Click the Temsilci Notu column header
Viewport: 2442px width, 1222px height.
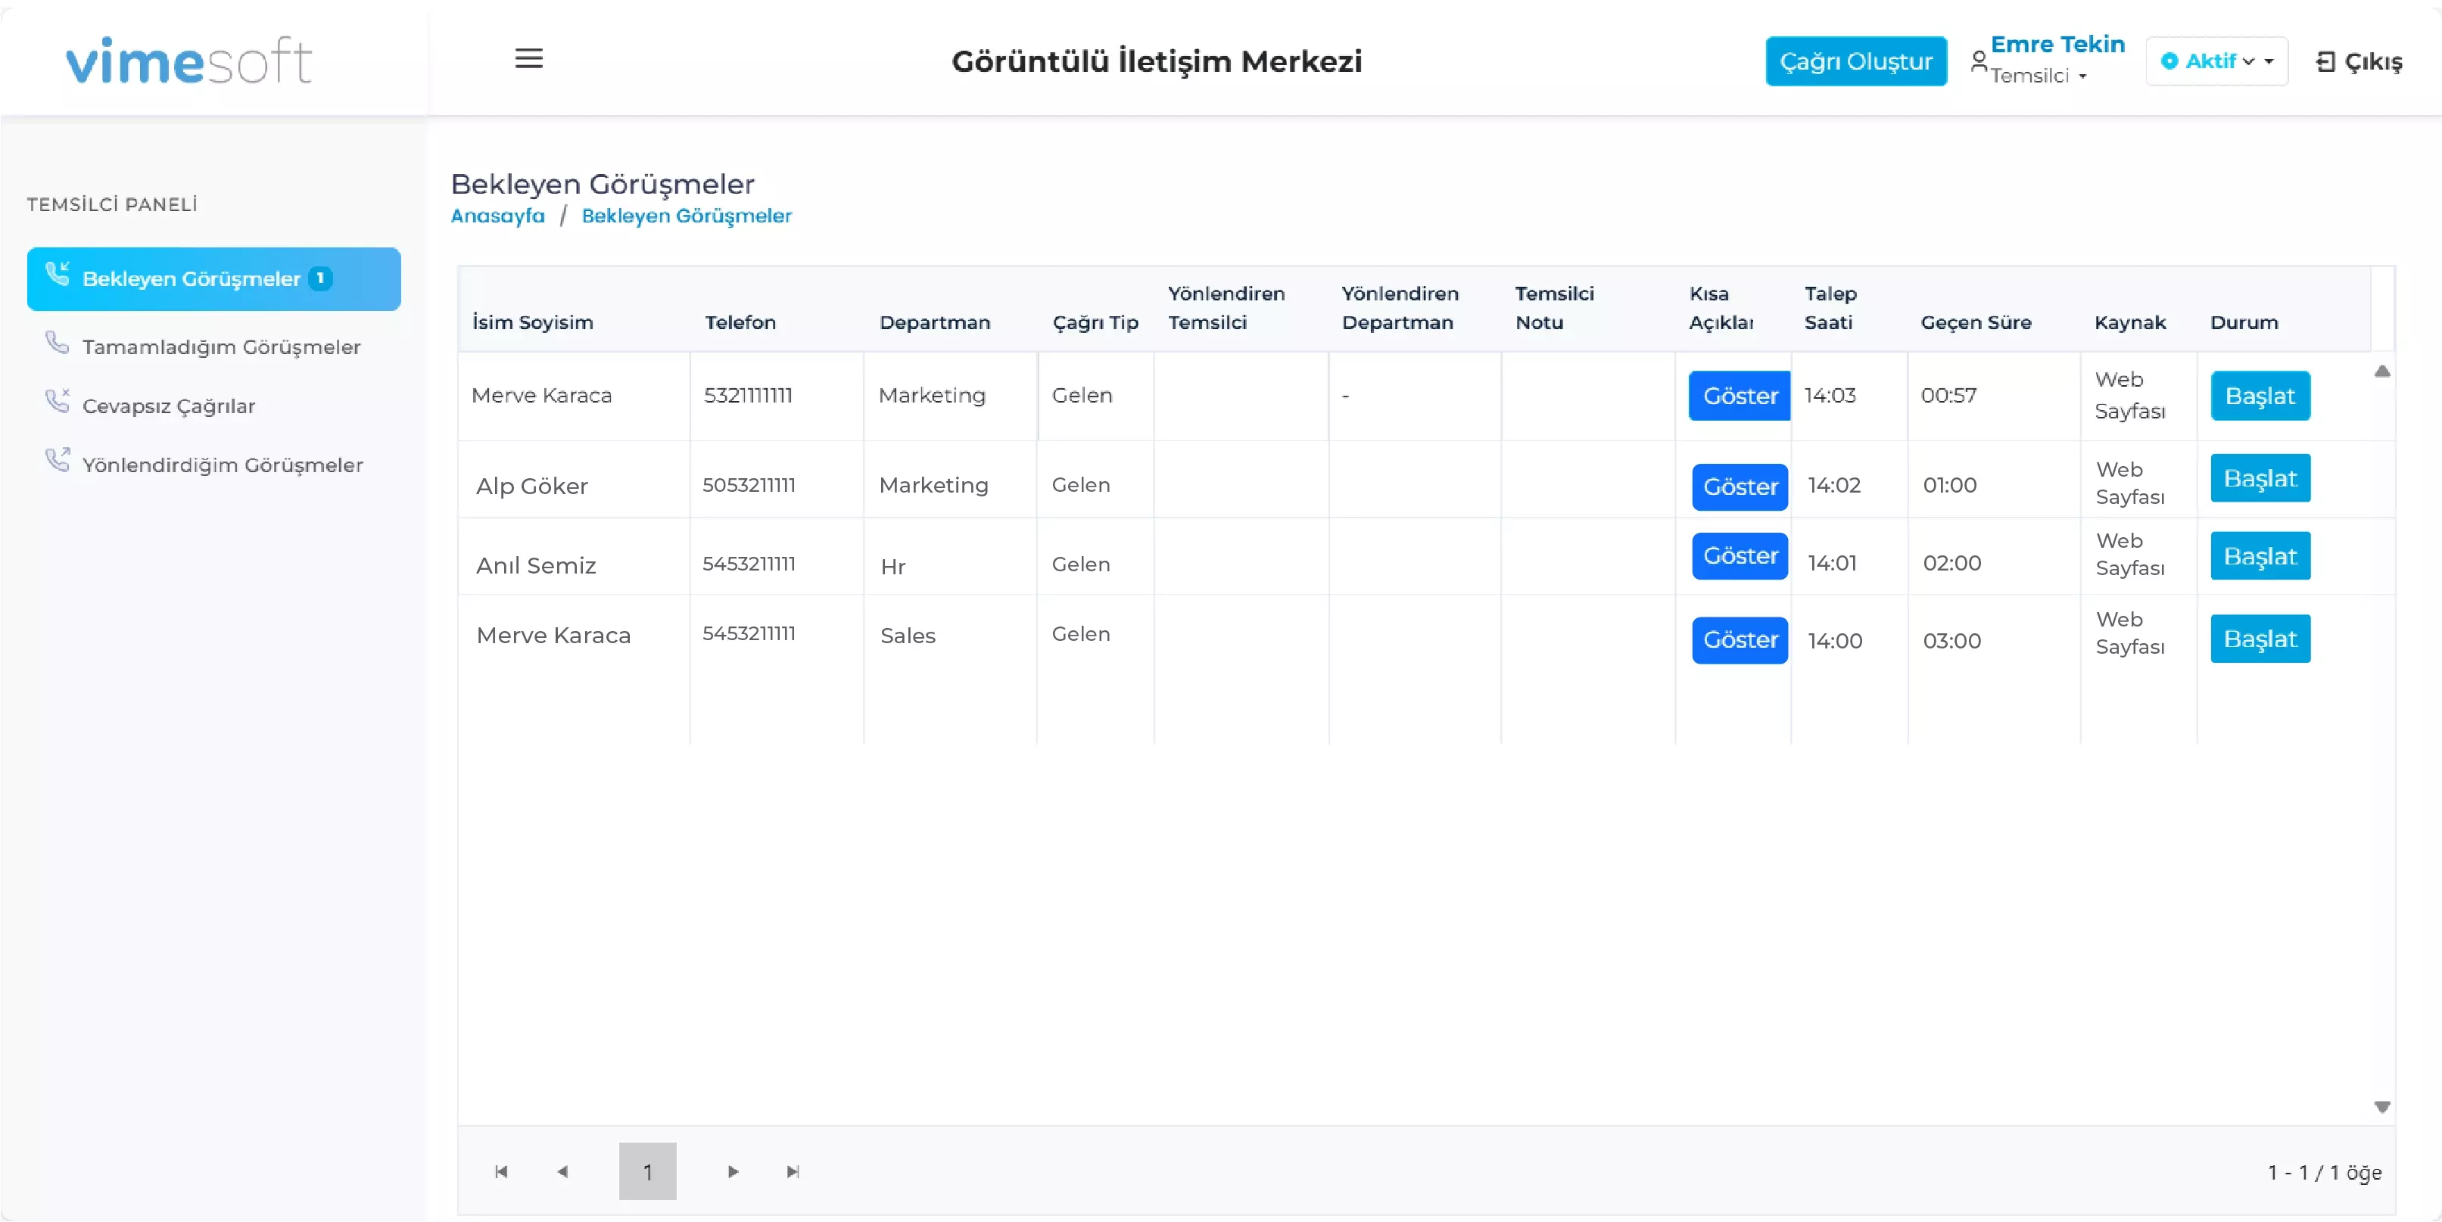coord(1555,308)
